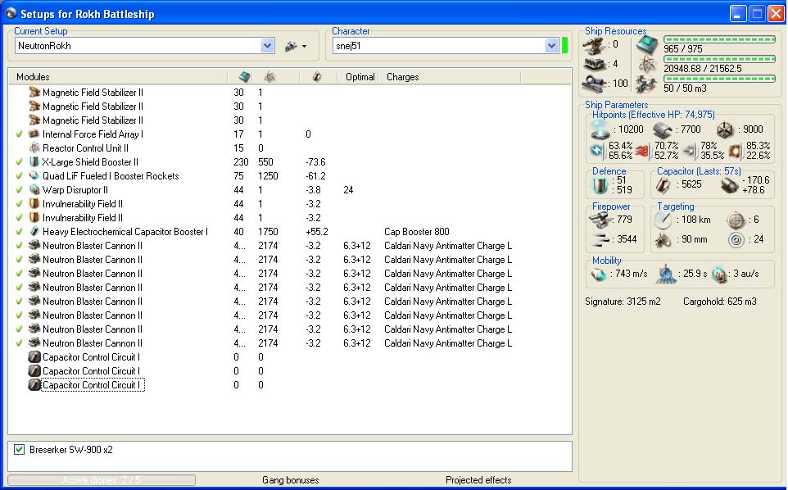
Task: Open the Projected effects tab
Action: click(x=478, y=480)
